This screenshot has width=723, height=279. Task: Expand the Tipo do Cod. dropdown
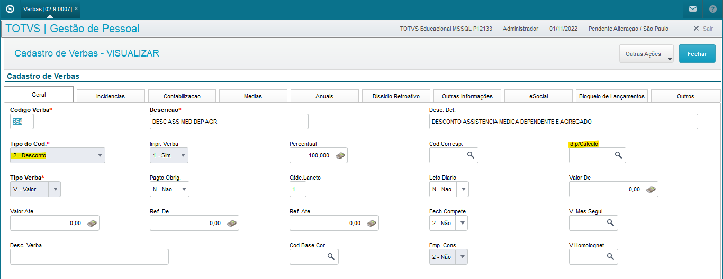(99, 155)
